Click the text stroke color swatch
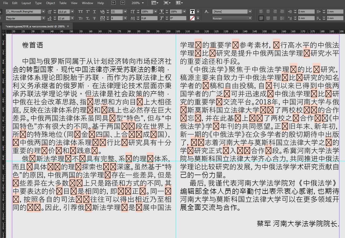The height and width of the screenshot is (238, 345). point(192,18)
